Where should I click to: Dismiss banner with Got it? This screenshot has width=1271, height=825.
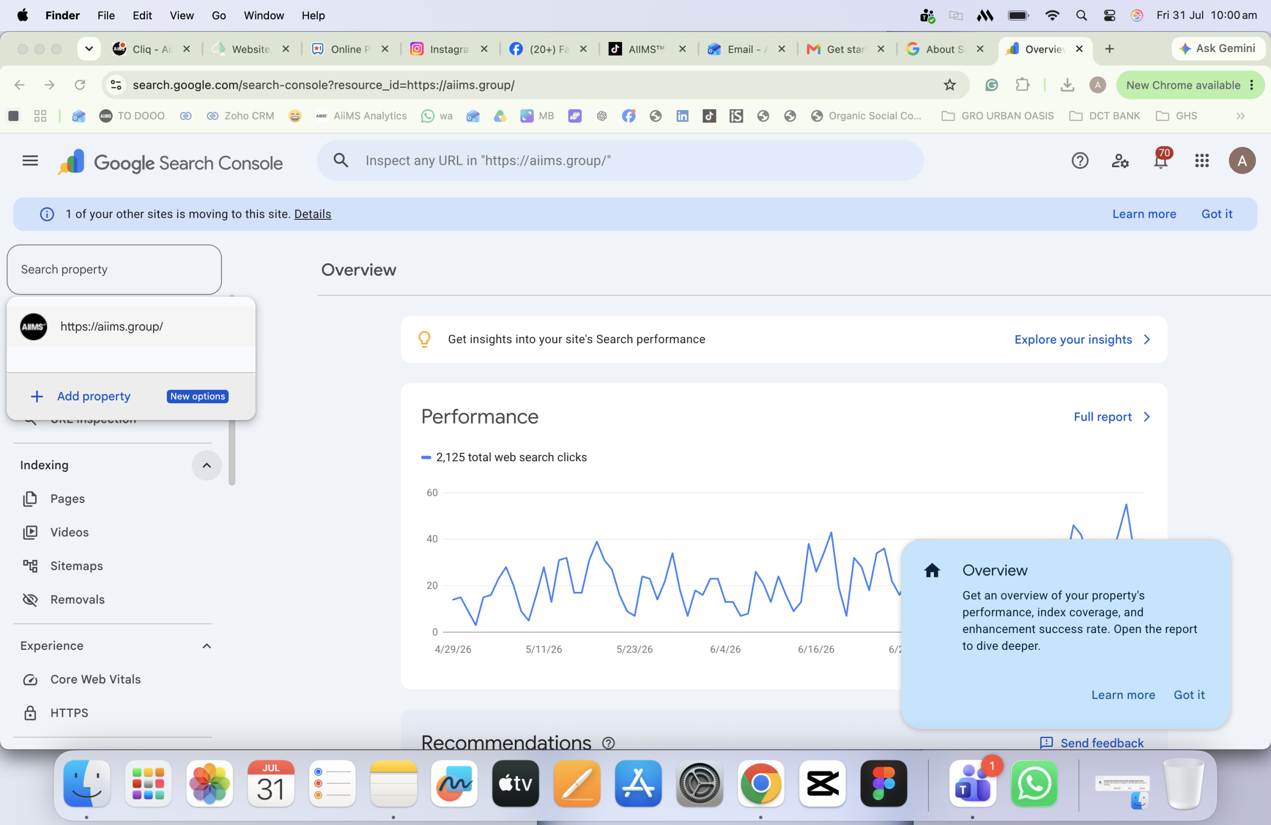tap(1216, 214)
